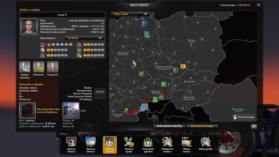
Task: Click ADR hazardous cargo skill icon
Action: 43,44
